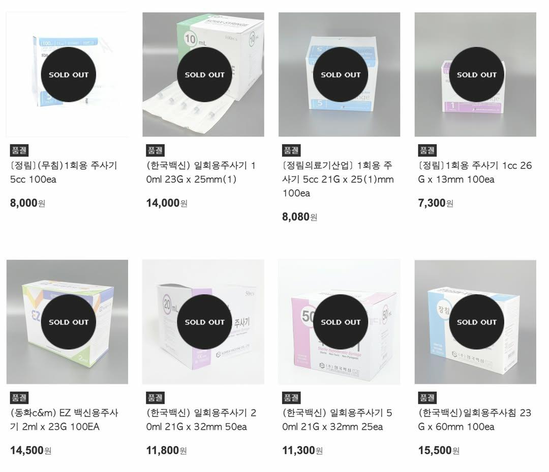Image resolution: width=549 pixels, height=472 pixels.
Task: Open the 정림 무침 5cc syringe thumbnail
Action: [67, 74]
